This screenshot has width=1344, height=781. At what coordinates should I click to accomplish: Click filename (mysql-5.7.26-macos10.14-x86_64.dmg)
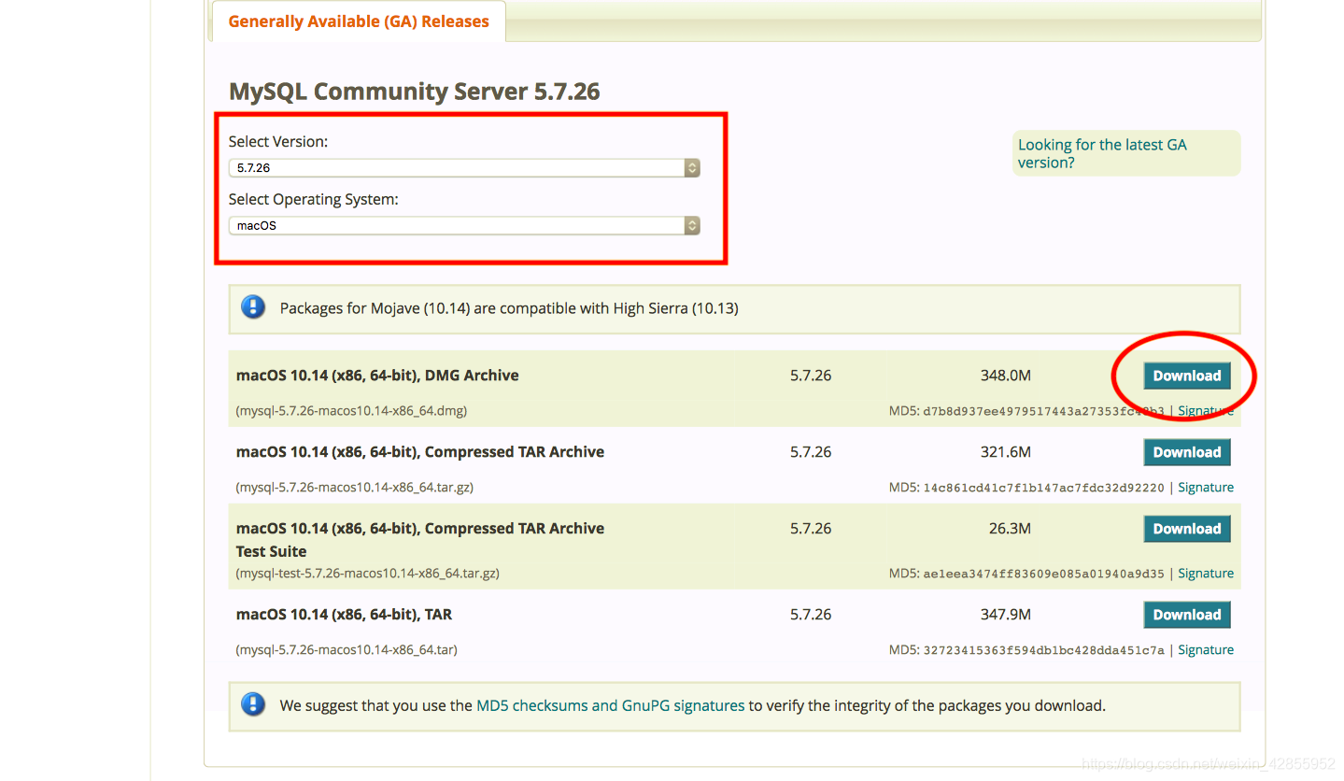point(352,411)
